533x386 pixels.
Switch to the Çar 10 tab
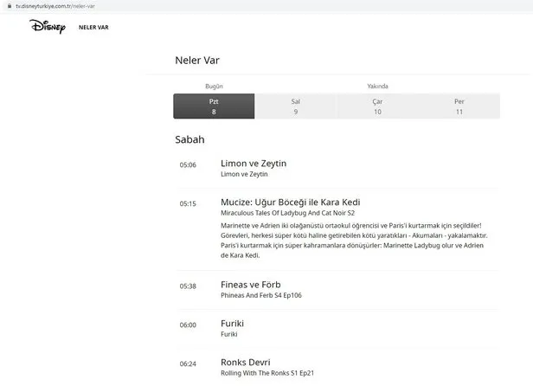tap(377, 106)
